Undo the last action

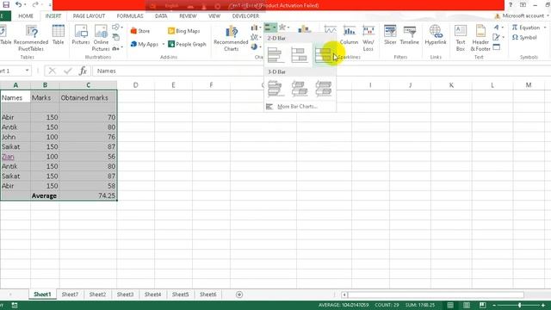19,5
